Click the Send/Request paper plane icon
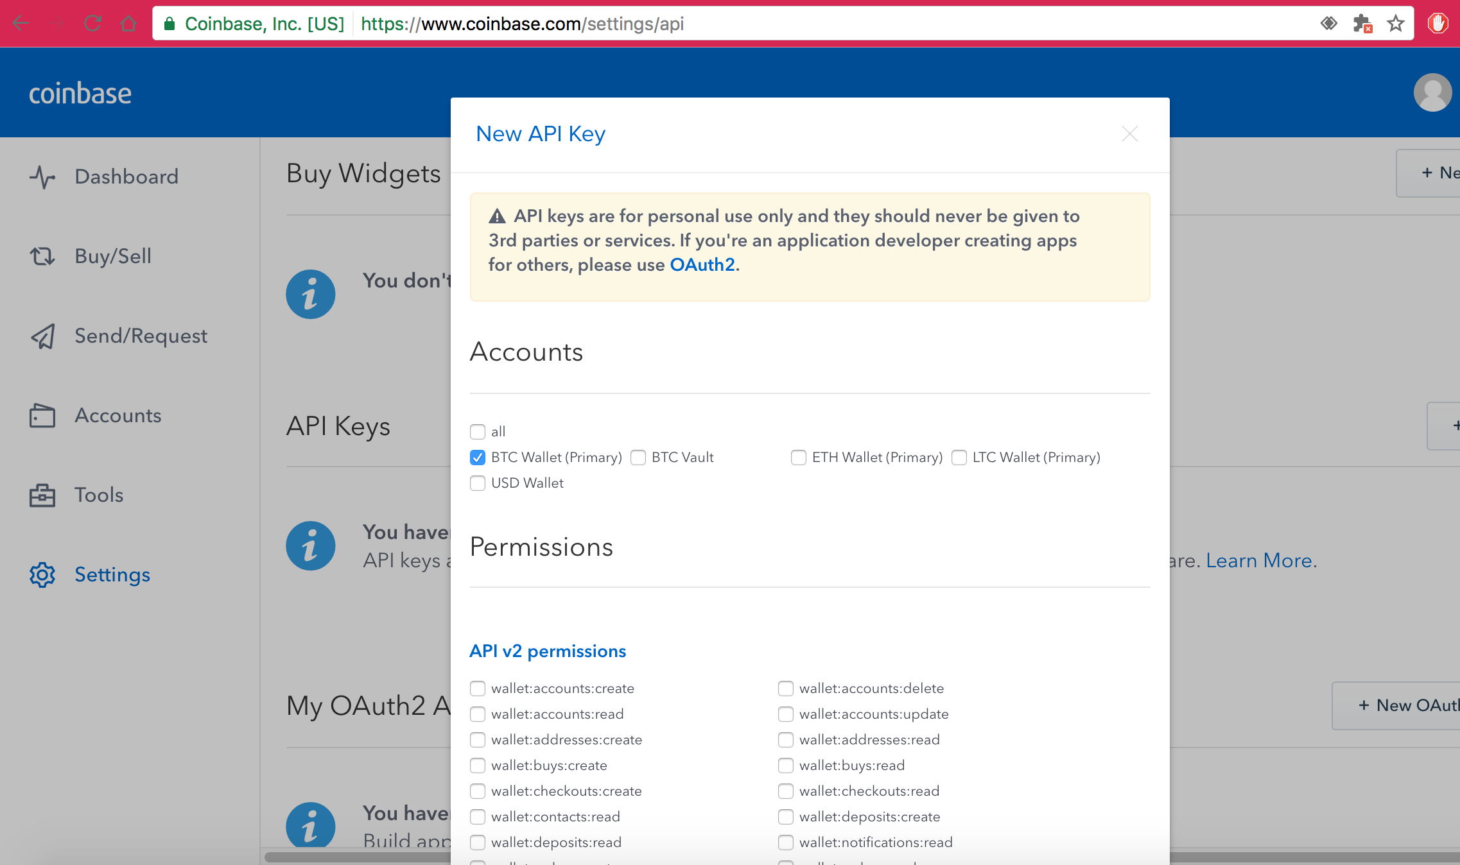 (x=42, y=336)
